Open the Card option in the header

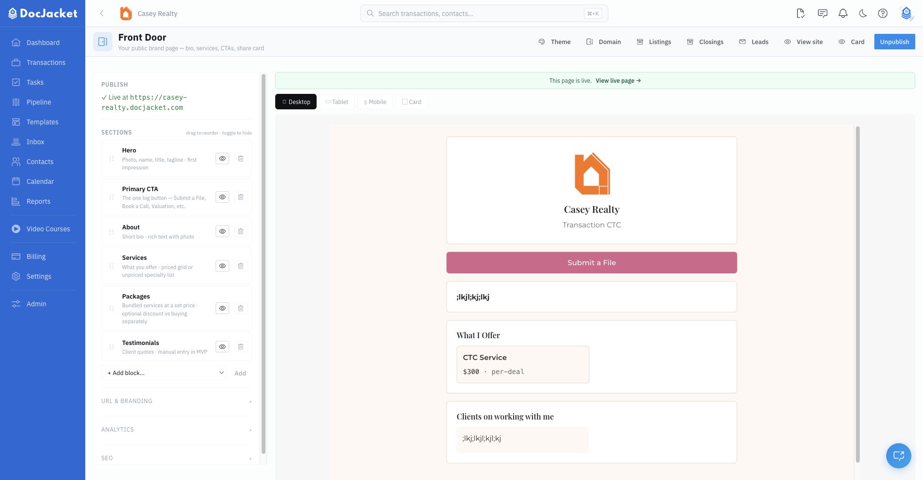(x=852, y=42)
